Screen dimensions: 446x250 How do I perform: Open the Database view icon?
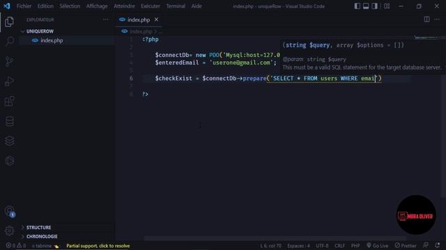click(9, 122)
